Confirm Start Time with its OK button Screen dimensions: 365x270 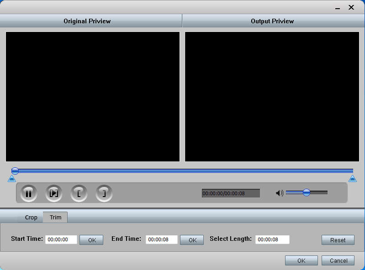pyautogui.click(x=91, y=240)
